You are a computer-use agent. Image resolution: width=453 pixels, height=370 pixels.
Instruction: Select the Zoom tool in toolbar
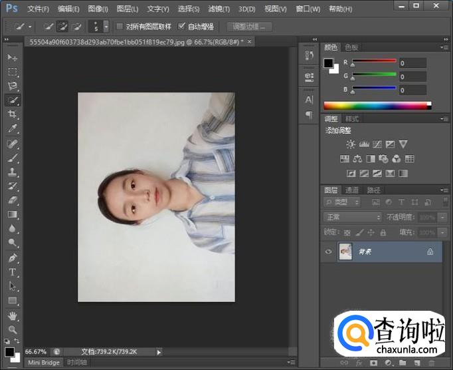click(13, 329)
